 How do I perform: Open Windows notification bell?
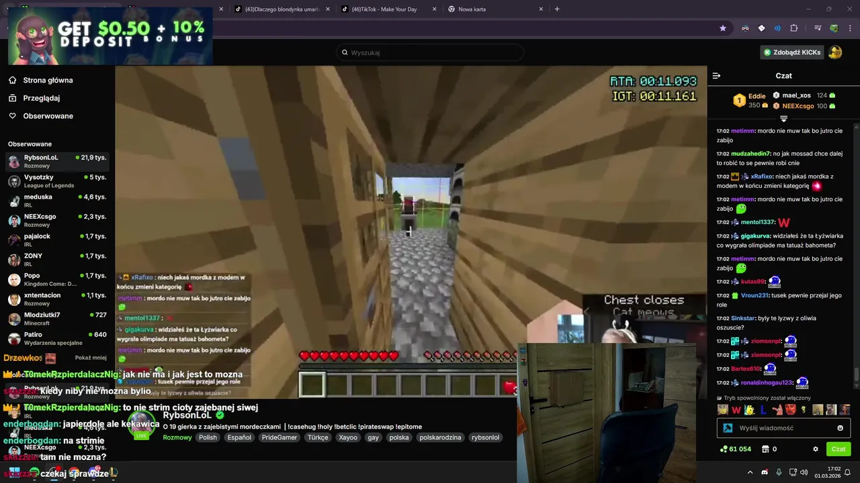(848, 472)
